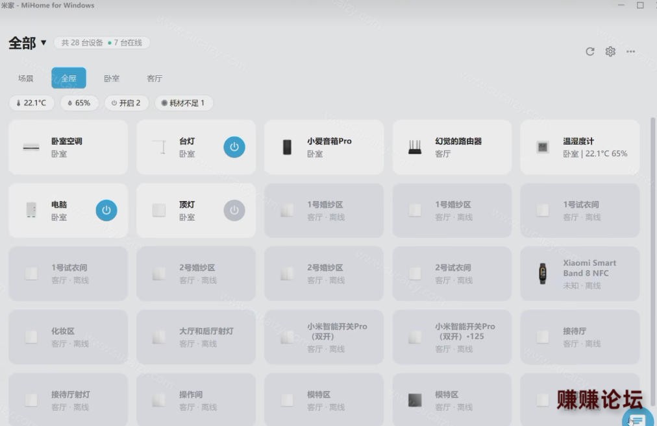Click the air conditioner icon on 卧室空调
The height and width of the screenshot is (426, 657).
31,147
